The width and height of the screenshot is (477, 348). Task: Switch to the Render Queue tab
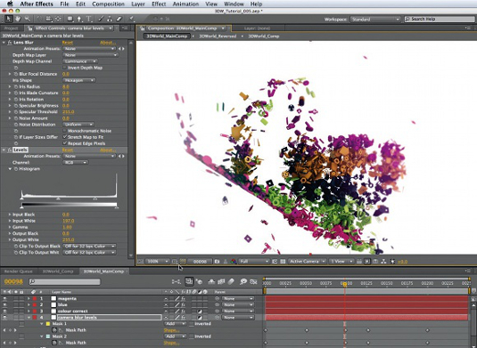pyautogui.click(x=18, y=271)
